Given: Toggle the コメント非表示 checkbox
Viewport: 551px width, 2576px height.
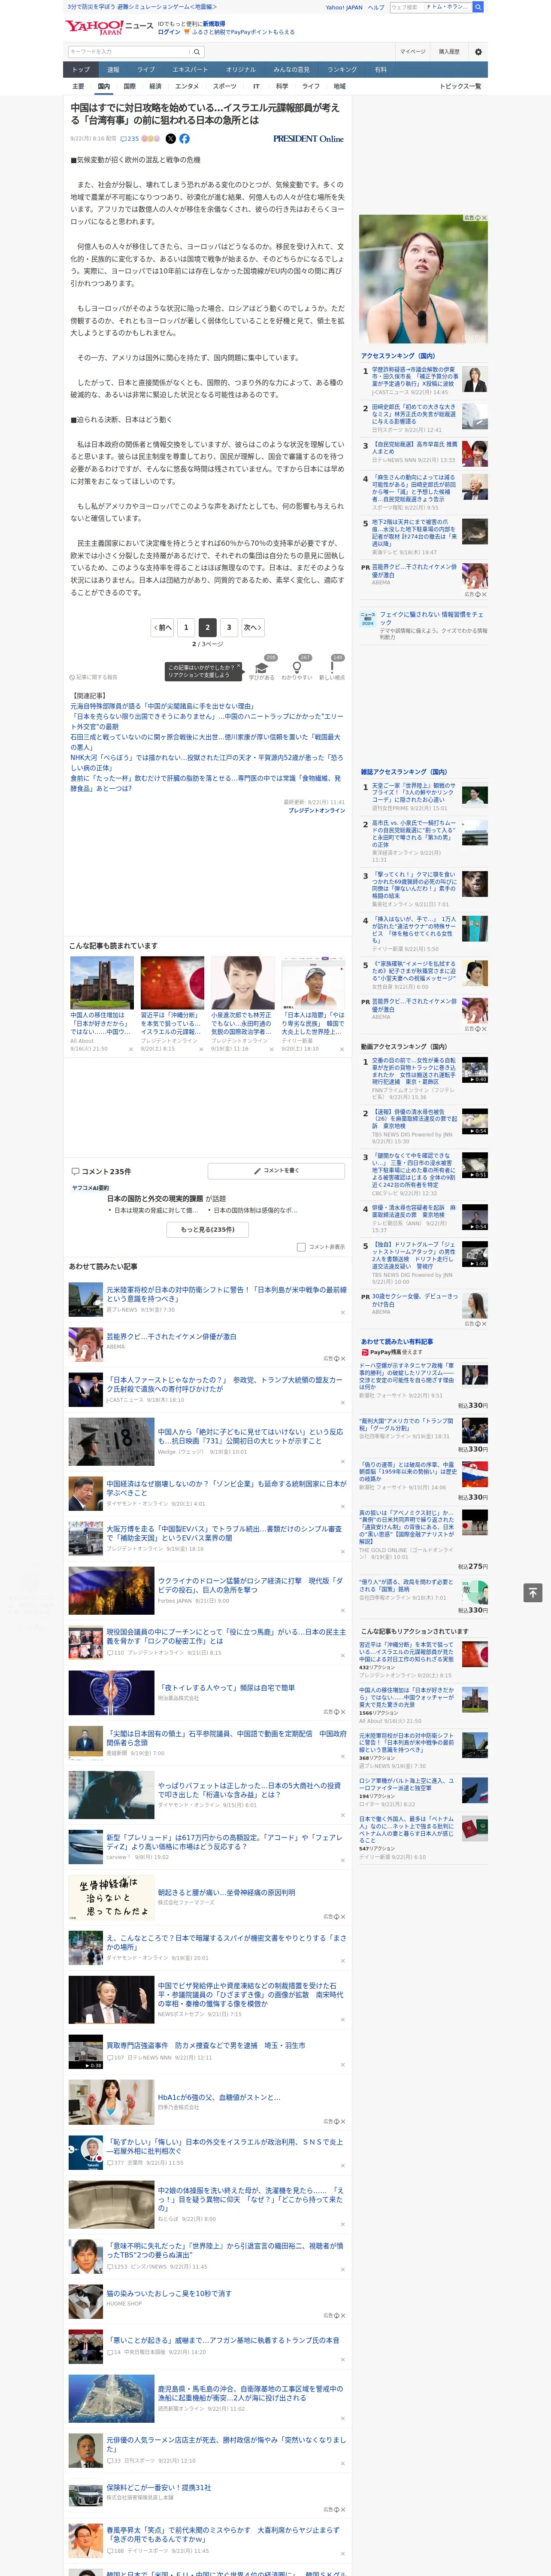Looking at the screenshot, I should point(301,1247).
